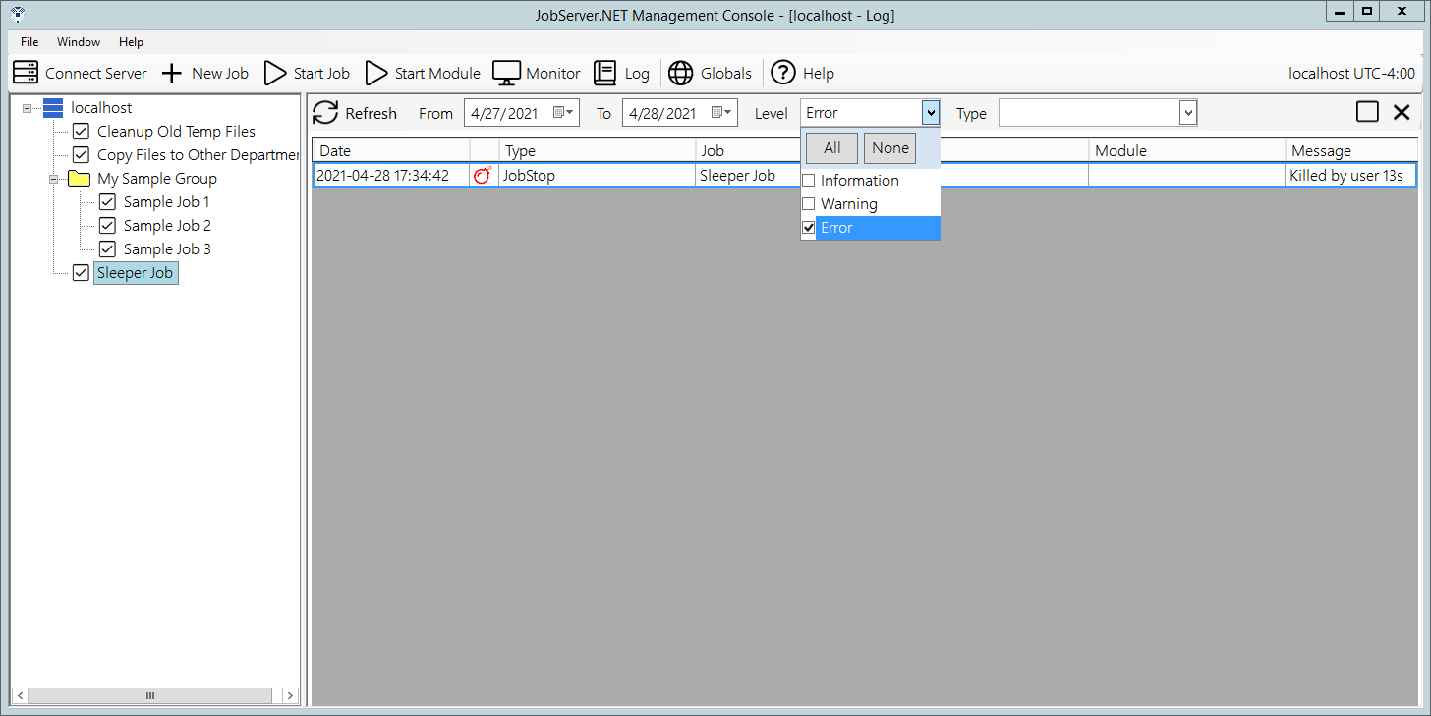This screenshot has width=1431, height=716.
Task: Check the Warning level option
Action: pyautogui.click(x=809, y=204)
